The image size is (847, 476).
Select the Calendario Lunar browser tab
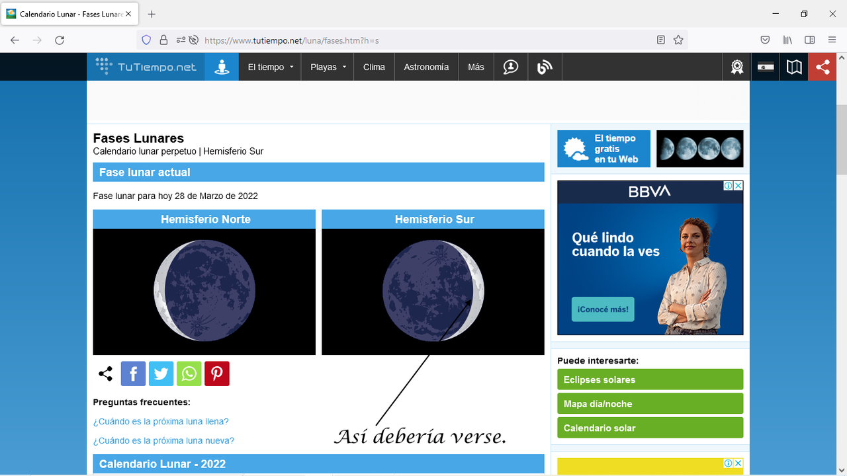pos(69,14)
